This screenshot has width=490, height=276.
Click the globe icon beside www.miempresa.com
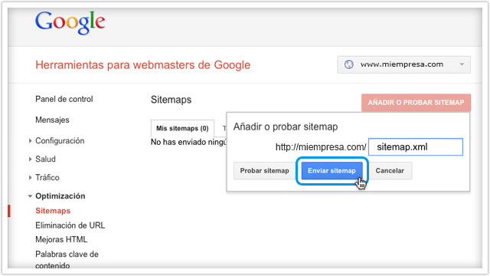[349, 64]
